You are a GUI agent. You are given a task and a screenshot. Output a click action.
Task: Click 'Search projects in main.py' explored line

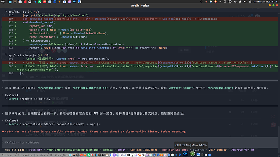coord(29,99)
